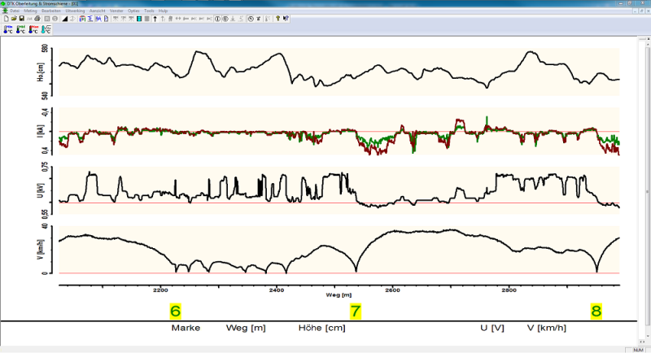Open the Datei menu
This screenshot has width=651, height=353.
pyautogui.click(x=15, y=11)
